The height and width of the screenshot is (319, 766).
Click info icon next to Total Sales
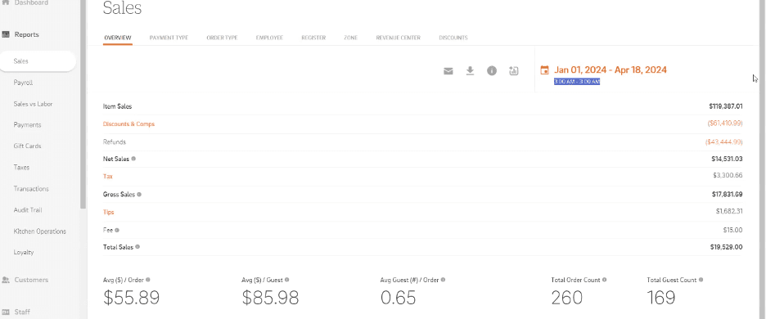coord(137,247)
